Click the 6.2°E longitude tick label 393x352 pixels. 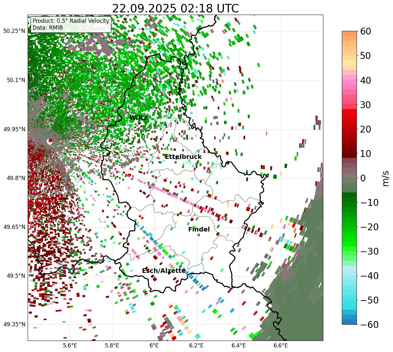[196, 345]
